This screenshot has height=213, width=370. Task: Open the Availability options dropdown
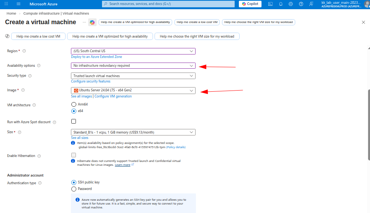(x=133, y=66)
